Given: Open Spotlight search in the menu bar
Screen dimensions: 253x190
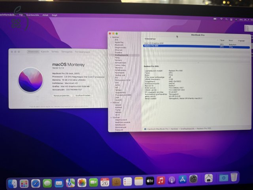Looking at the screenshot, I should (x=227, y=19).
